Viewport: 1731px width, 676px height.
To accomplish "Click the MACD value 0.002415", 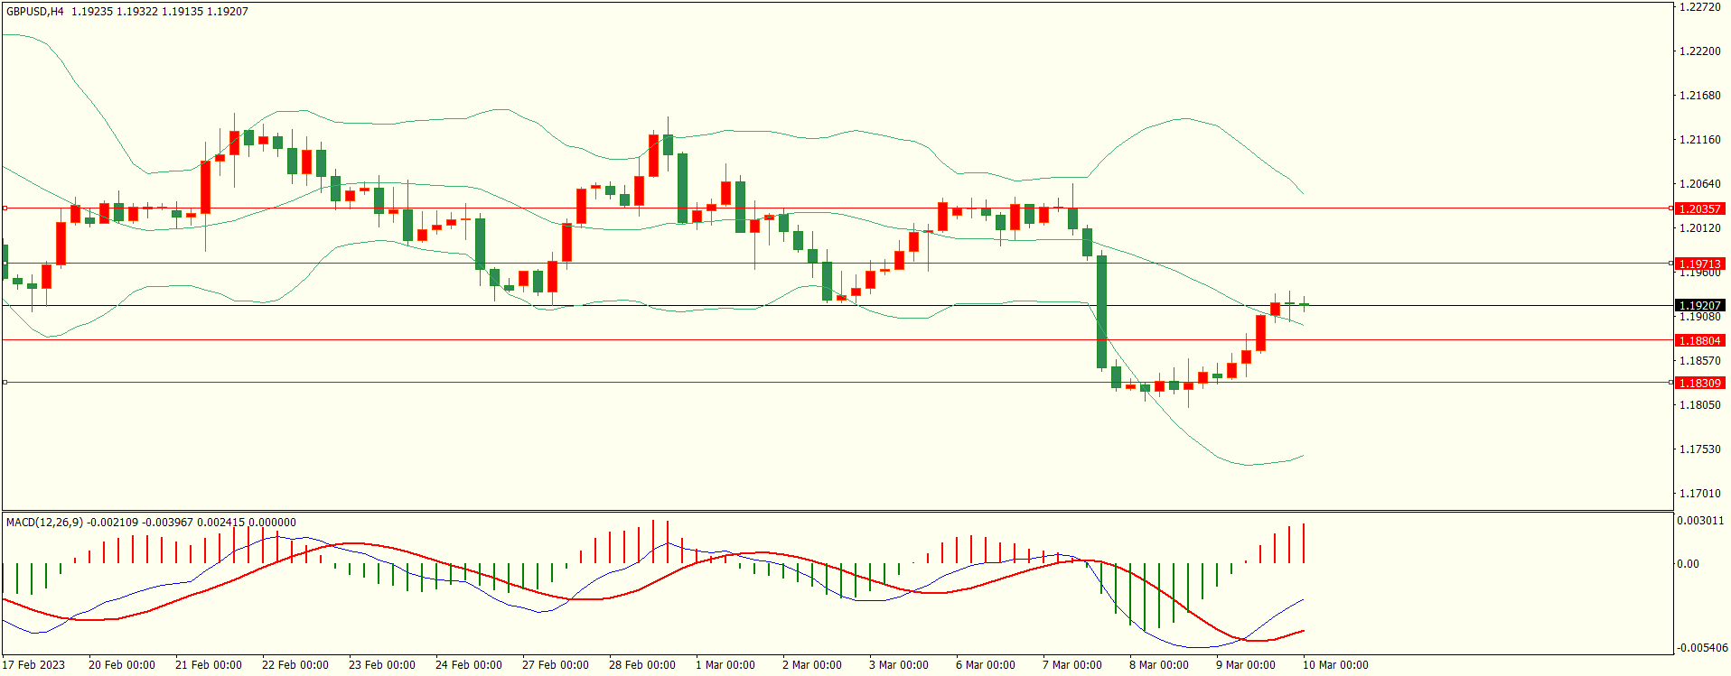I will [220, 523].
